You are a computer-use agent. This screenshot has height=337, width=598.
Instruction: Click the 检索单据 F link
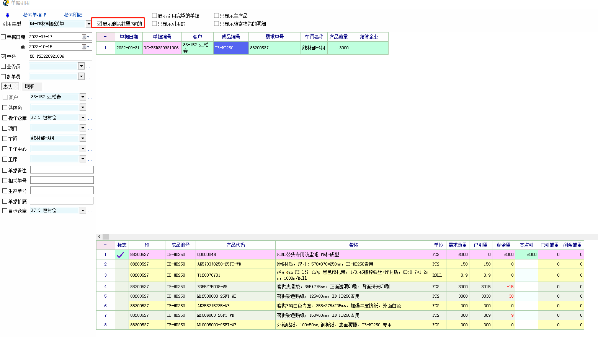(34, 15)
